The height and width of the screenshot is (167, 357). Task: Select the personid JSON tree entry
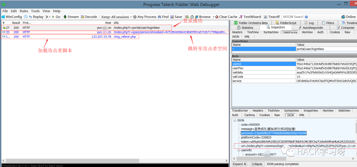(274, 133)
